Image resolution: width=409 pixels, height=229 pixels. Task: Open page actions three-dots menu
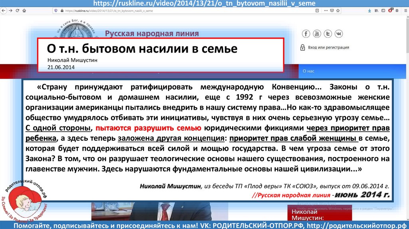pyautogui.click(x=326, y=11)
